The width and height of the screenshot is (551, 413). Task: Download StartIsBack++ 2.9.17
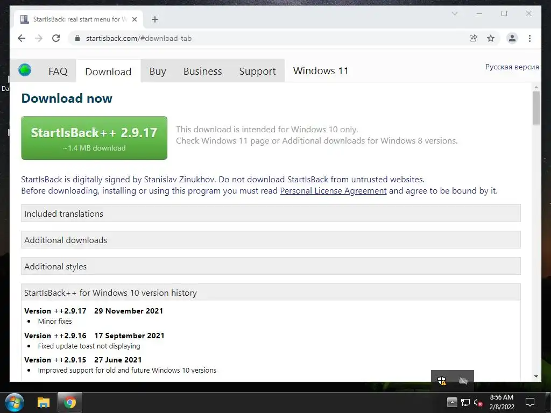tap(94, 138)
